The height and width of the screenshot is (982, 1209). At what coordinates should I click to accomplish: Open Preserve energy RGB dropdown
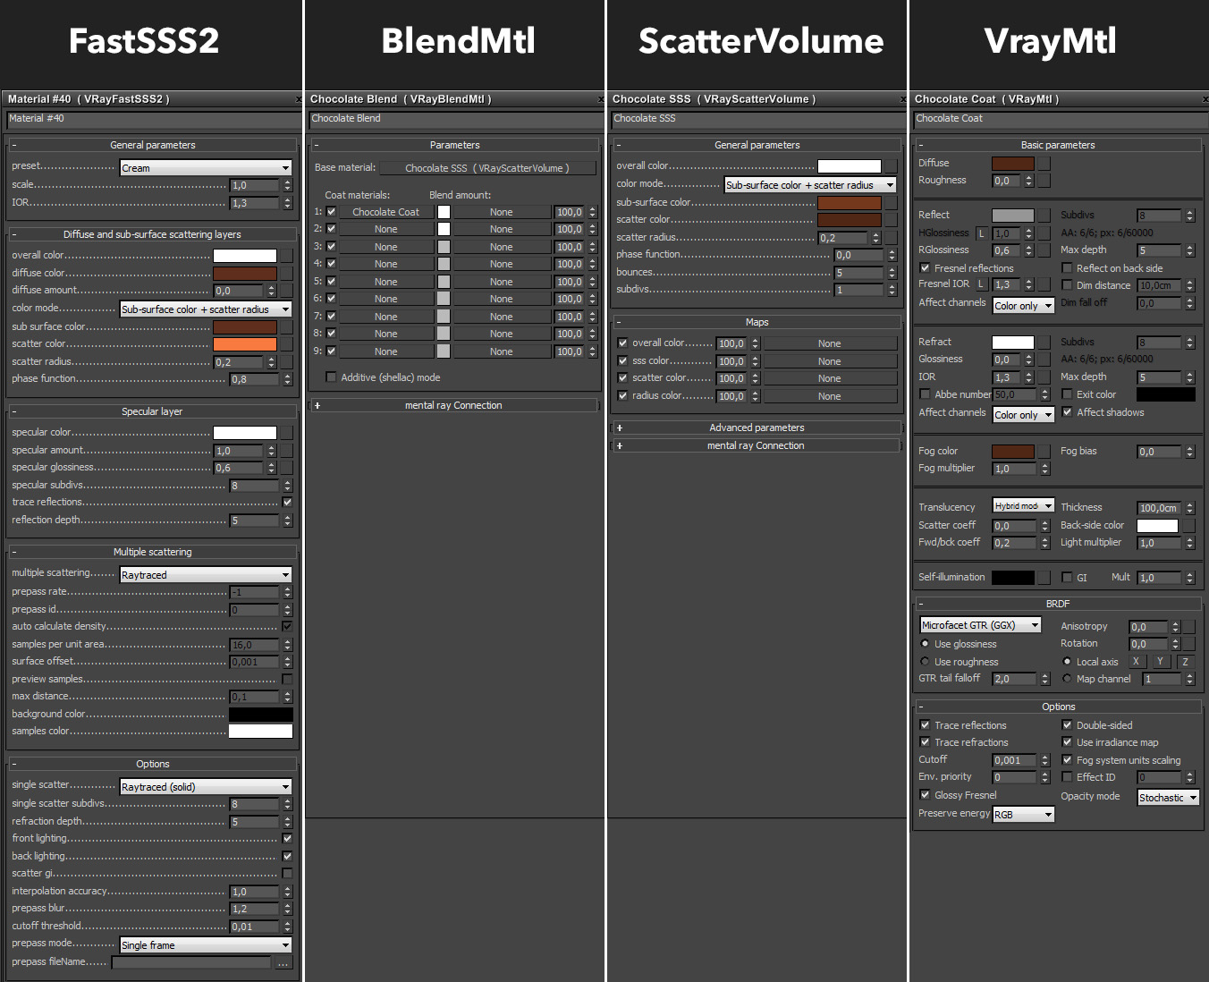[x=1024, y=815]
